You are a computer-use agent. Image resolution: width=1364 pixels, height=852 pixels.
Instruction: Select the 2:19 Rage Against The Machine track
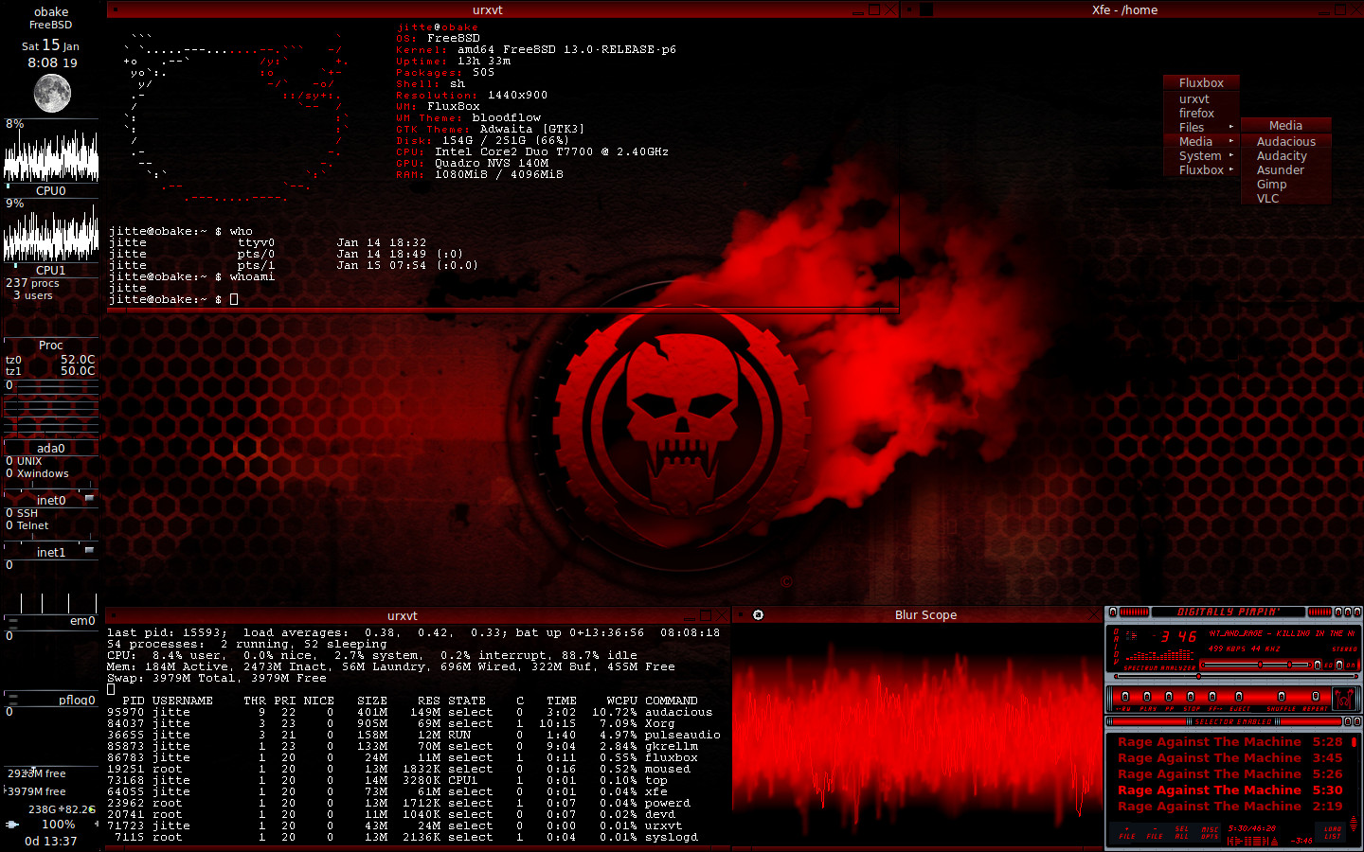[x=1229, y=806]
